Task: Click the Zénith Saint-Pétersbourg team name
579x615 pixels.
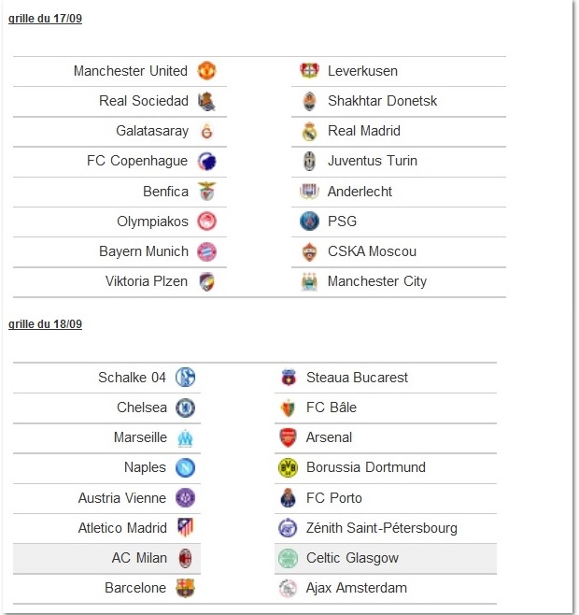Action: point(382,528)
